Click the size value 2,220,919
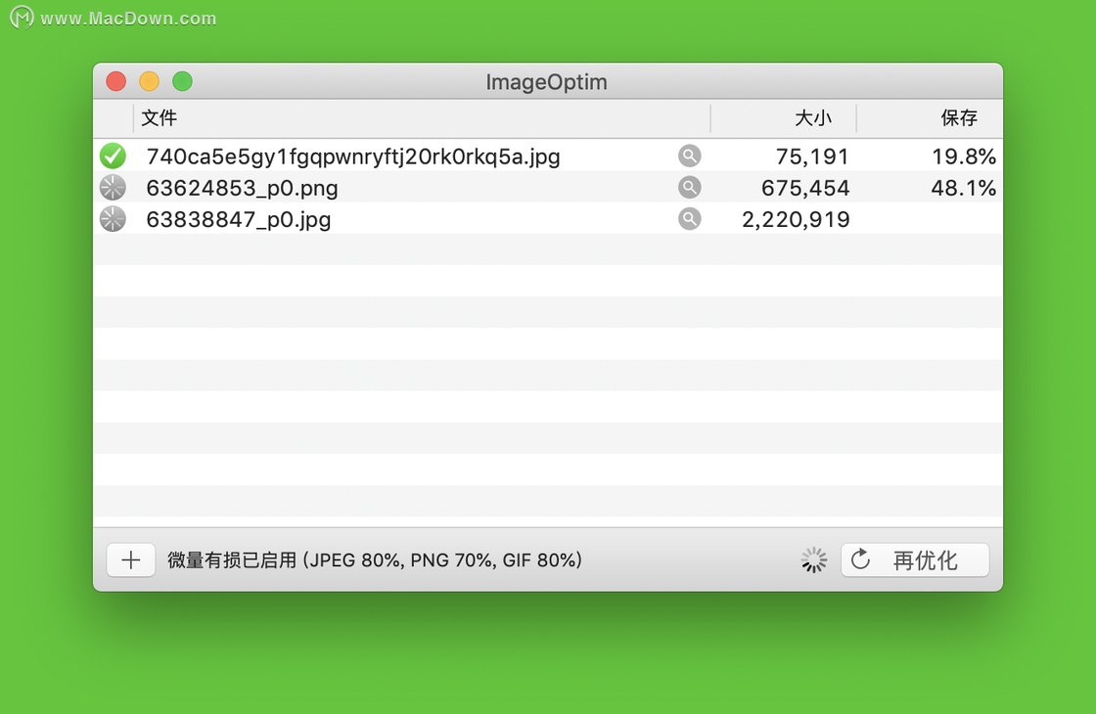 [x=796, y=219]
